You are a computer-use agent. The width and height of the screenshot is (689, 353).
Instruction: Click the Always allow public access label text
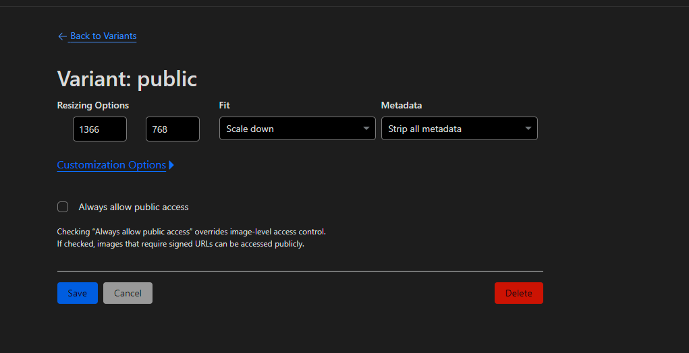click(x=134, y=207)
